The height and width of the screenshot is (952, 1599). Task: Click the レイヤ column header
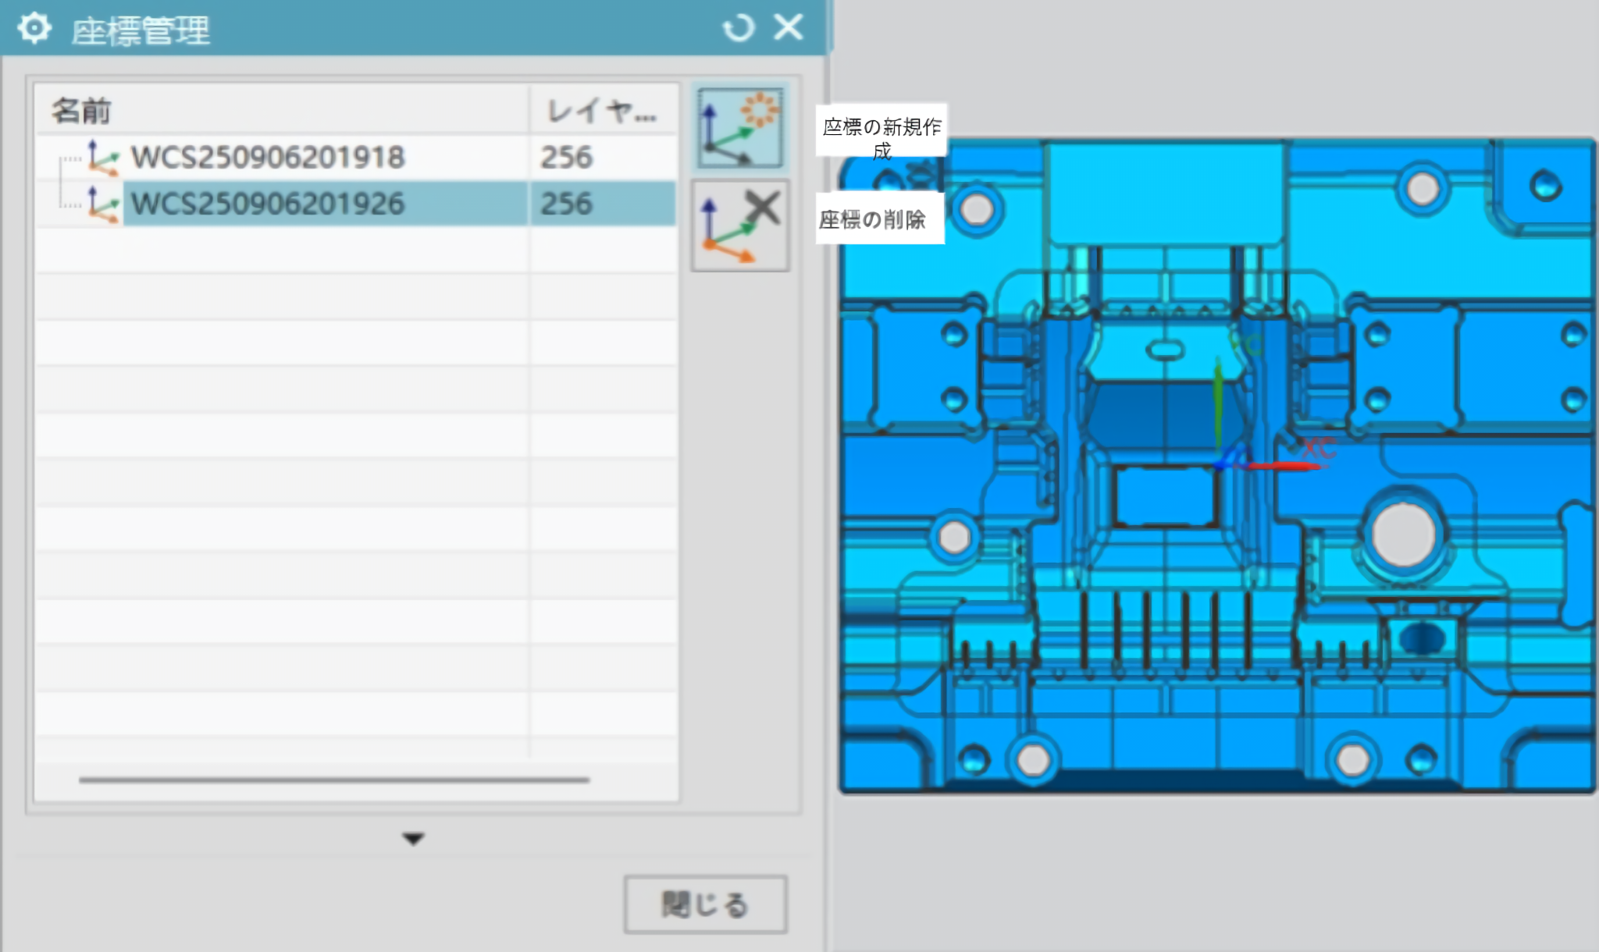point(601,111)
